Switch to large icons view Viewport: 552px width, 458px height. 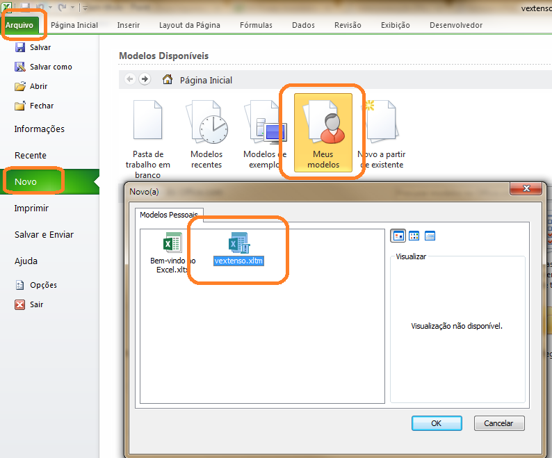[x=398, y=236]
